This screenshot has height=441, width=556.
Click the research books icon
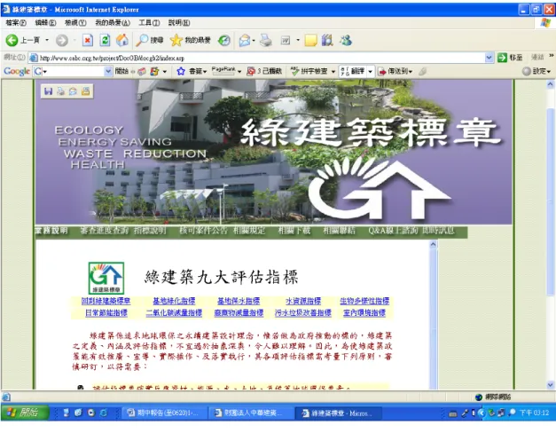pyautogui.click(x=327, y=40)
